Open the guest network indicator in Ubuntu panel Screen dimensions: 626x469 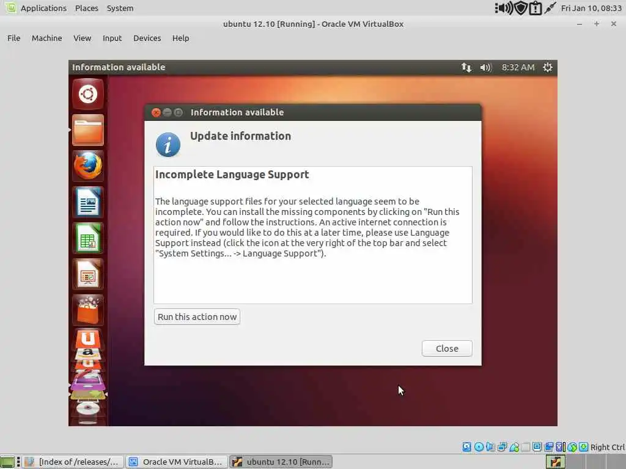[x=466, y=67]
